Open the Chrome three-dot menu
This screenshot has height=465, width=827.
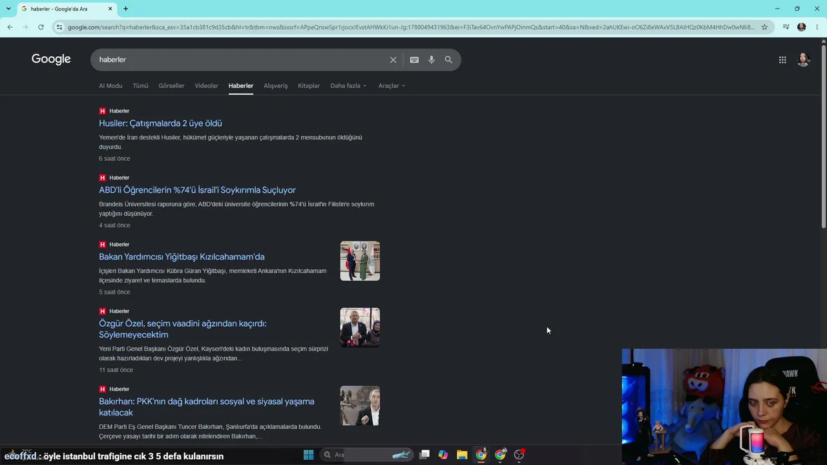(x=817, y=27)
